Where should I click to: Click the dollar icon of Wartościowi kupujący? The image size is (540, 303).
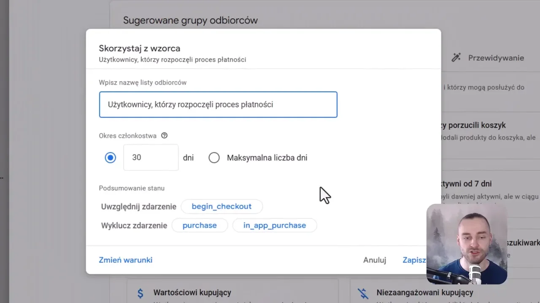tap(140, 293)
